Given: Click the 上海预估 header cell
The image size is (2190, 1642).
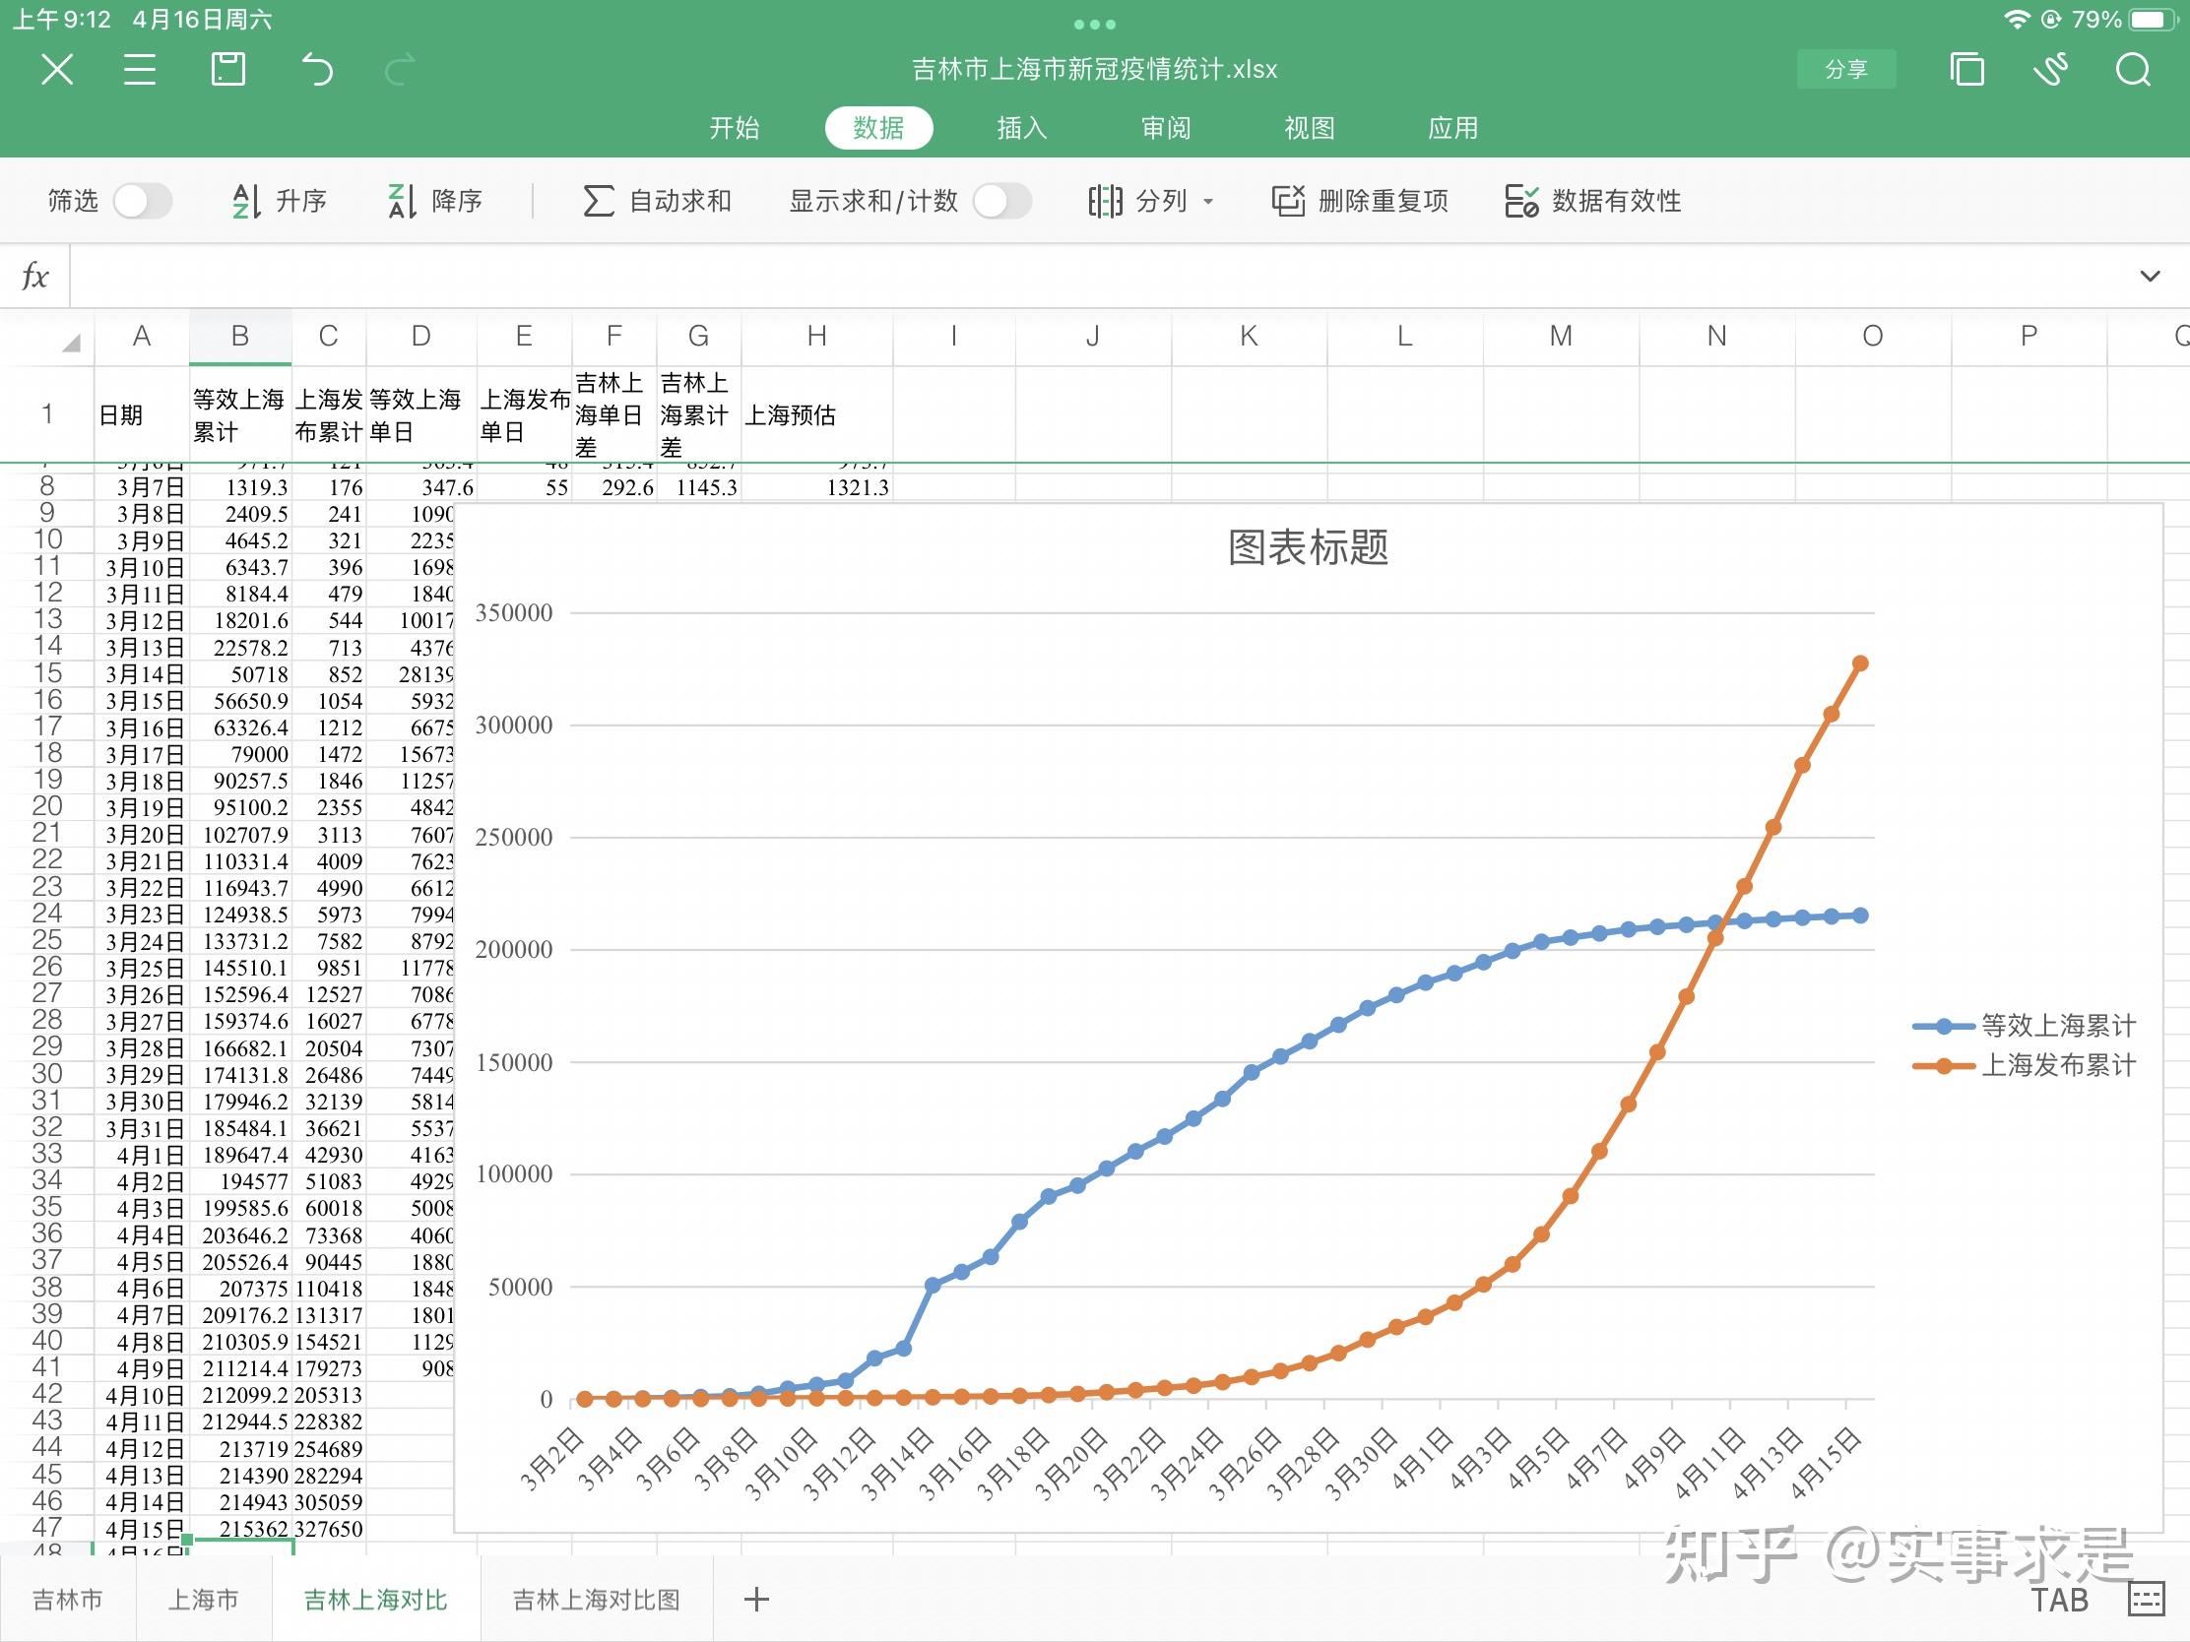Looking at the screenshot, I should (x=816, y=414).
